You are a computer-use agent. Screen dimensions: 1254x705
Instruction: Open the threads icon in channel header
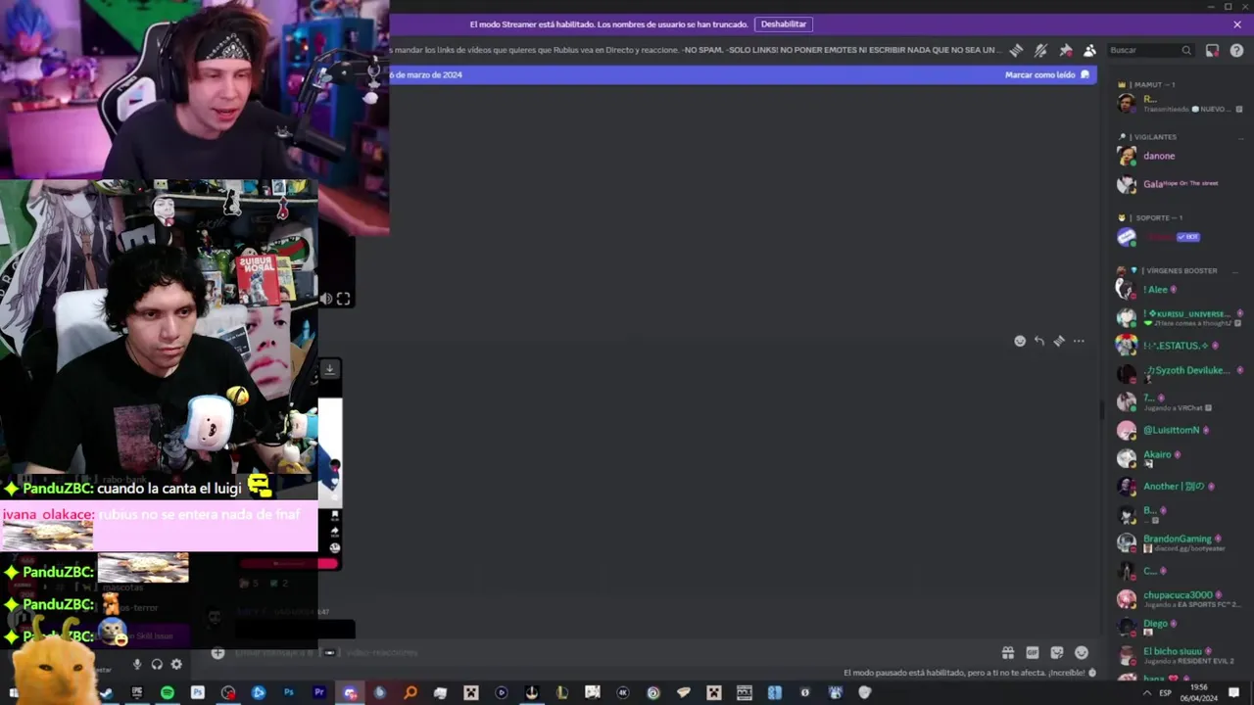(x=1017, y=50)
